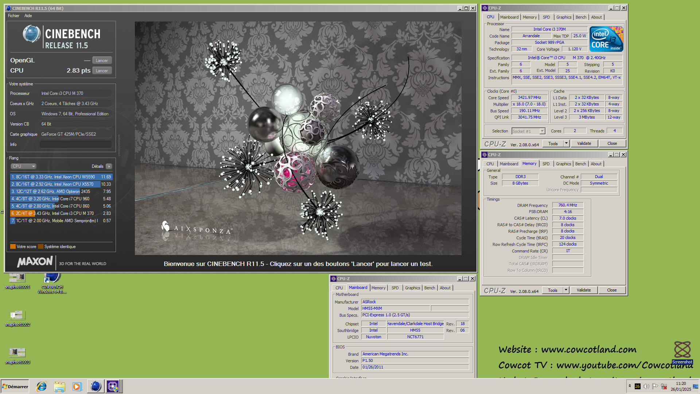This screenshot has width=700, height=394.
Task: Click the volume speaker tray icon
Action: [x=646, y=386]
